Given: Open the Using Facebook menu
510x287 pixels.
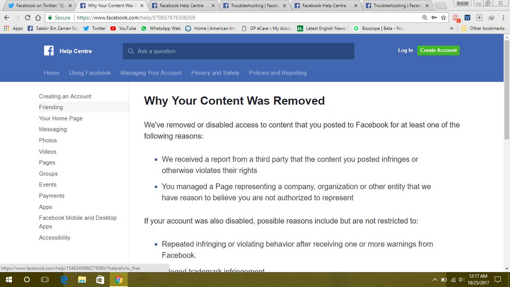Looking at the screenshot, I should click(x=90, y=73).
